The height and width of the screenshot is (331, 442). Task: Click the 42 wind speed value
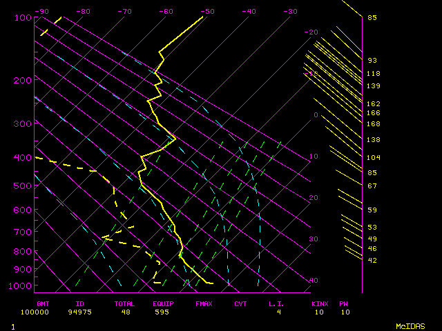(372, 261)
